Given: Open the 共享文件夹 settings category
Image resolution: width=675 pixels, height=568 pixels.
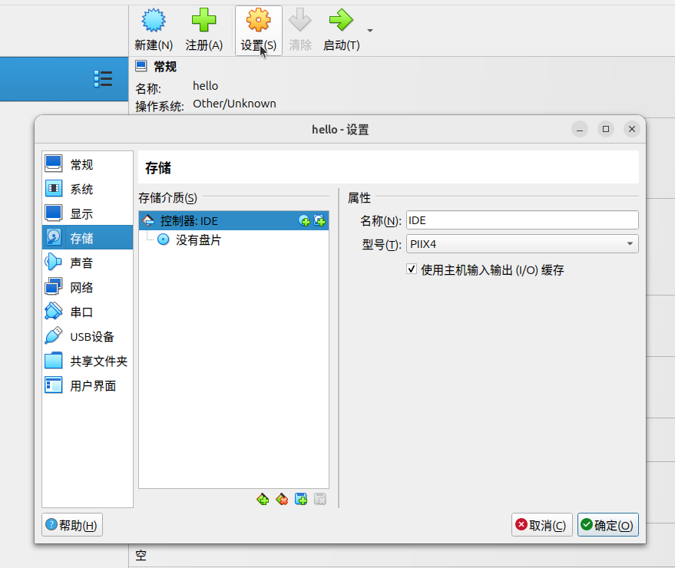Looking at the screenshot, I should (98, 362).
